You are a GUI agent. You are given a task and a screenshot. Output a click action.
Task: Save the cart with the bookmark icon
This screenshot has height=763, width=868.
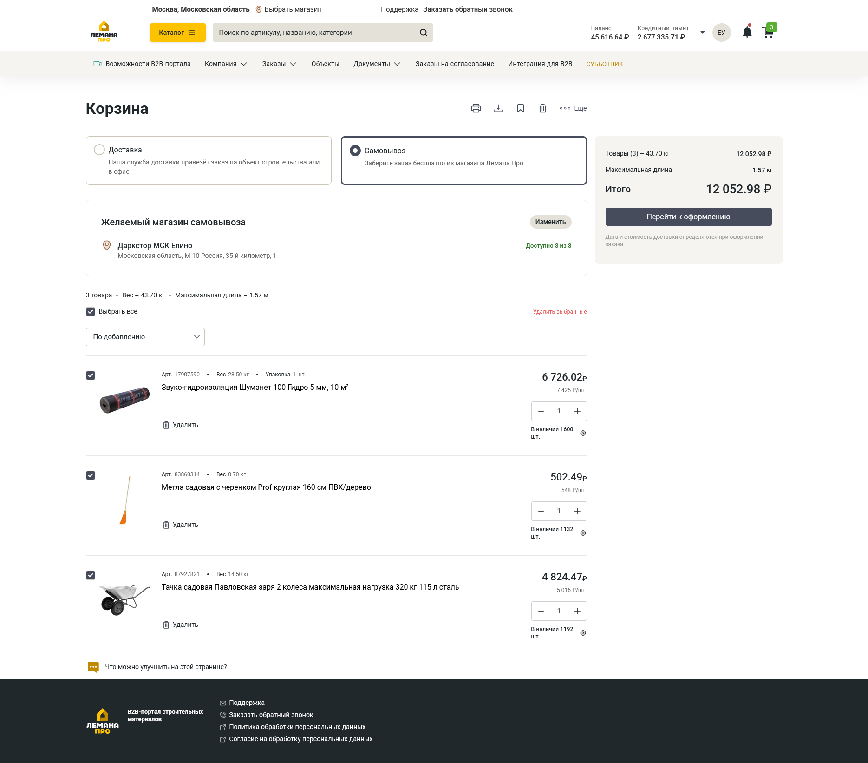pyautogui.click(x=520, y=108)
